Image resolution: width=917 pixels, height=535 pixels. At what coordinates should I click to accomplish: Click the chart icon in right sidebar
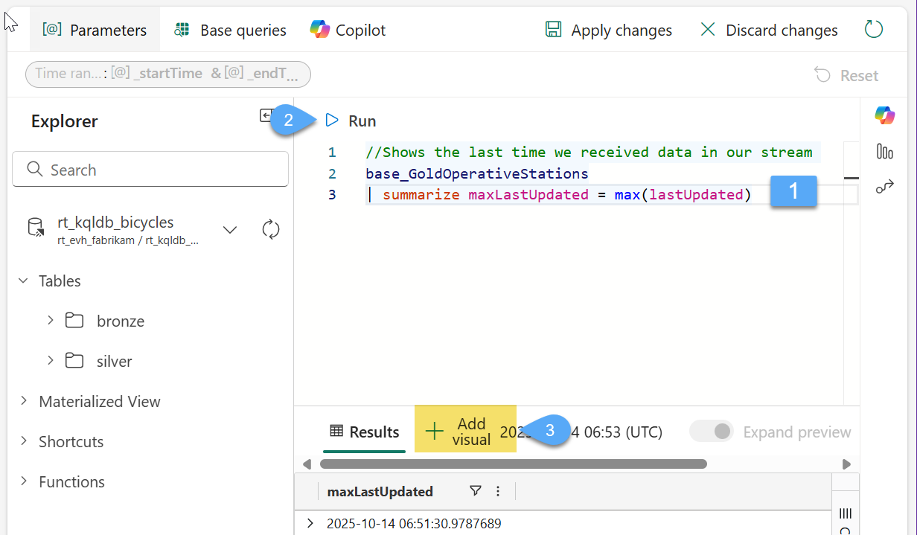tap(884, 152)
